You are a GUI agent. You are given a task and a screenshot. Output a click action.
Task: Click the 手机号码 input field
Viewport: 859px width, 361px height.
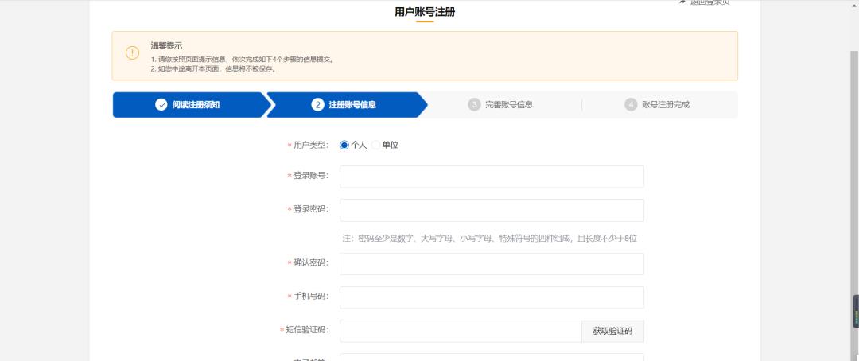click(492, 297)
